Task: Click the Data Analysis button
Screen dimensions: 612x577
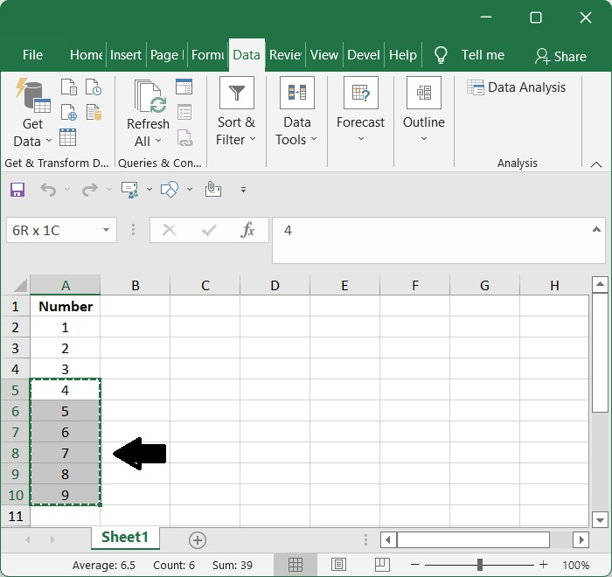Action: pyautogui.click(x=516, y=87)
